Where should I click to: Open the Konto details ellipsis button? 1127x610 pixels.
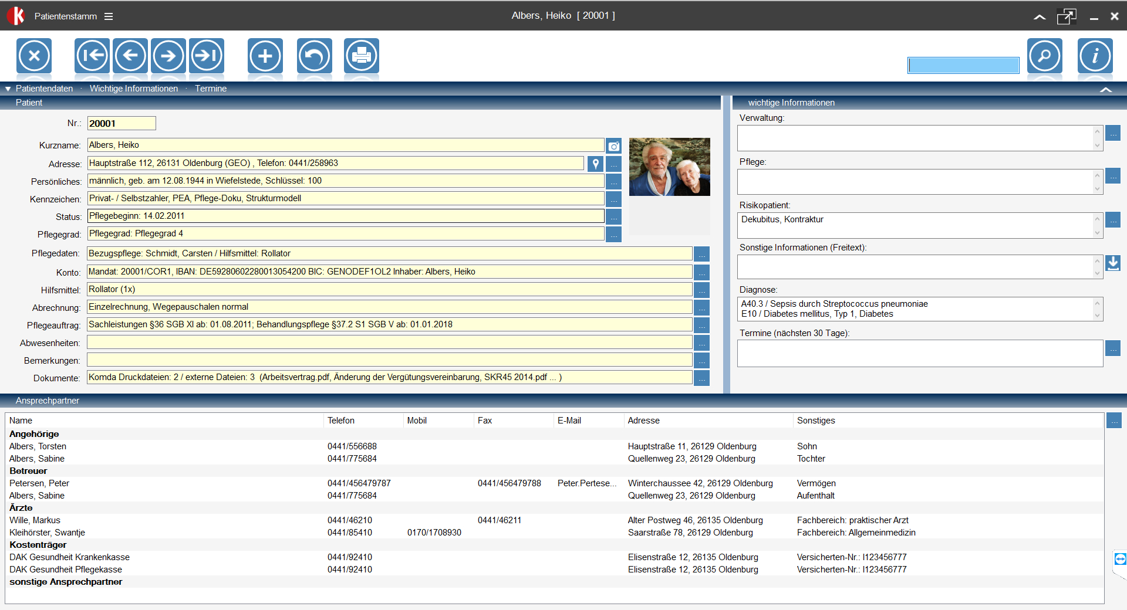(x=702, y=272)
